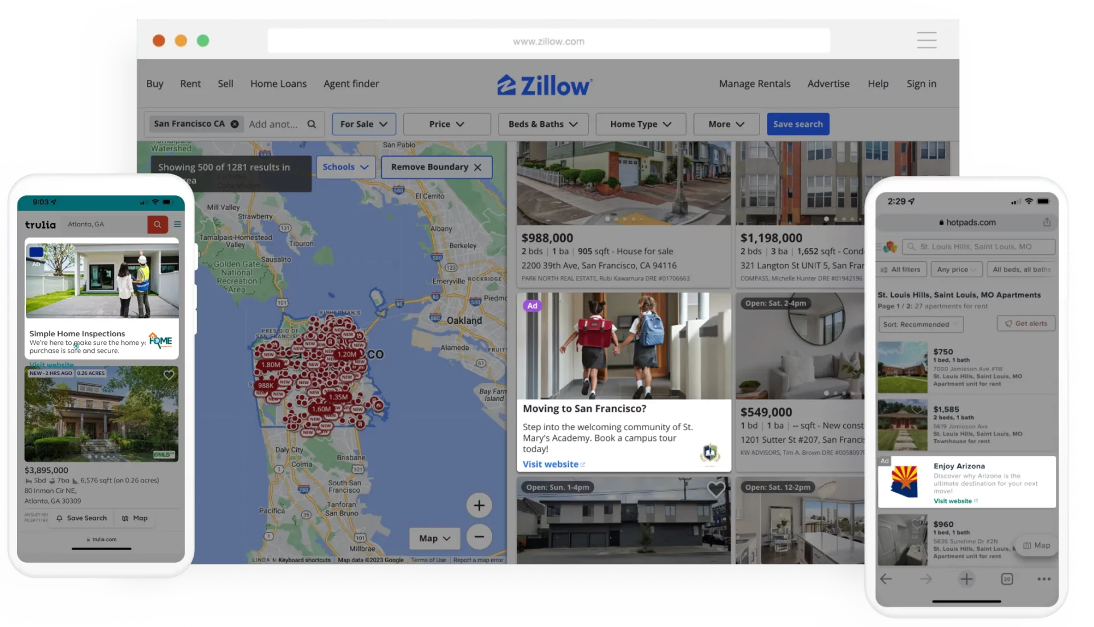Expand the More filters dropdown

(x=726, y=124)
